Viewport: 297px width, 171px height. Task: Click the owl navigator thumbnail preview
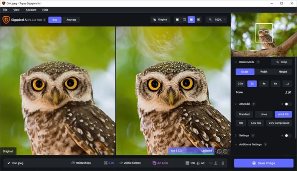pyautogui.click(x=264, y=35)
